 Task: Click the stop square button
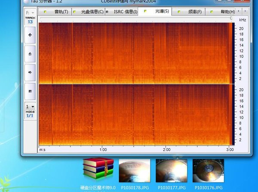pos(30,91)
